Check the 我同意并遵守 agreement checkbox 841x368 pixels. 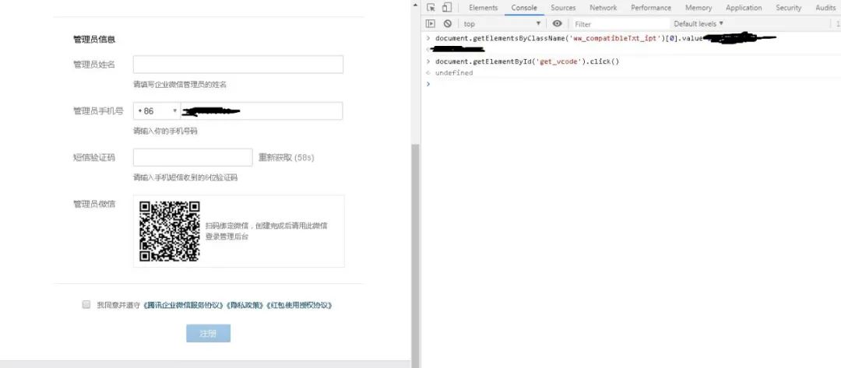coord(86,304)
